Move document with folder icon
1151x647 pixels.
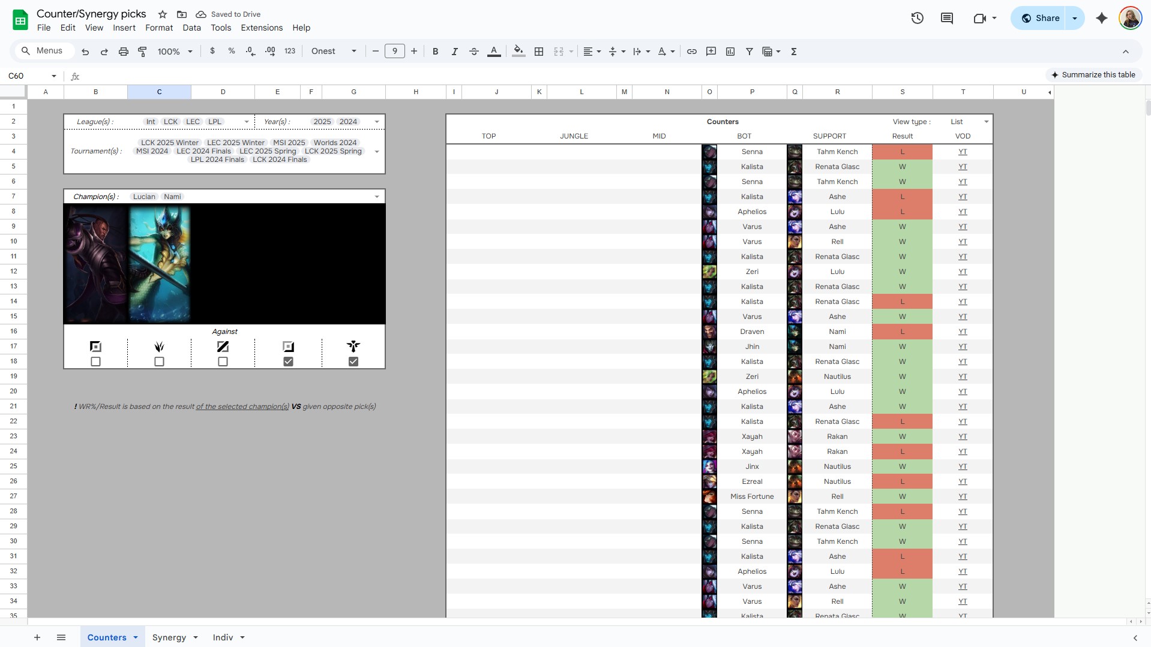click(x=182, y=14)
